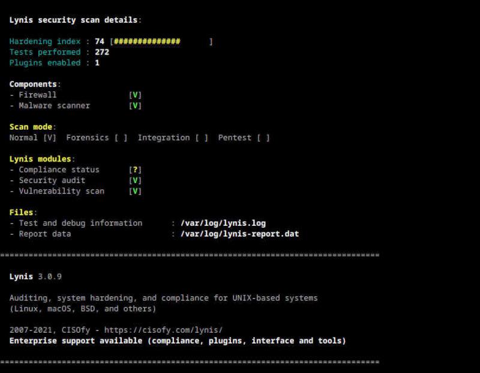Click the tests performed count 272
The width and height of the screenshot is (480, 373).
[x=102, y=52]
